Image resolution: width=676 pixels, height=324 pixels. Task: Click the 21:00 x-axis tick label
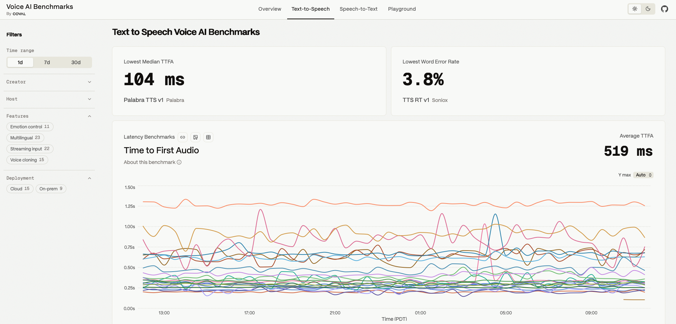[x=335, y=313]
